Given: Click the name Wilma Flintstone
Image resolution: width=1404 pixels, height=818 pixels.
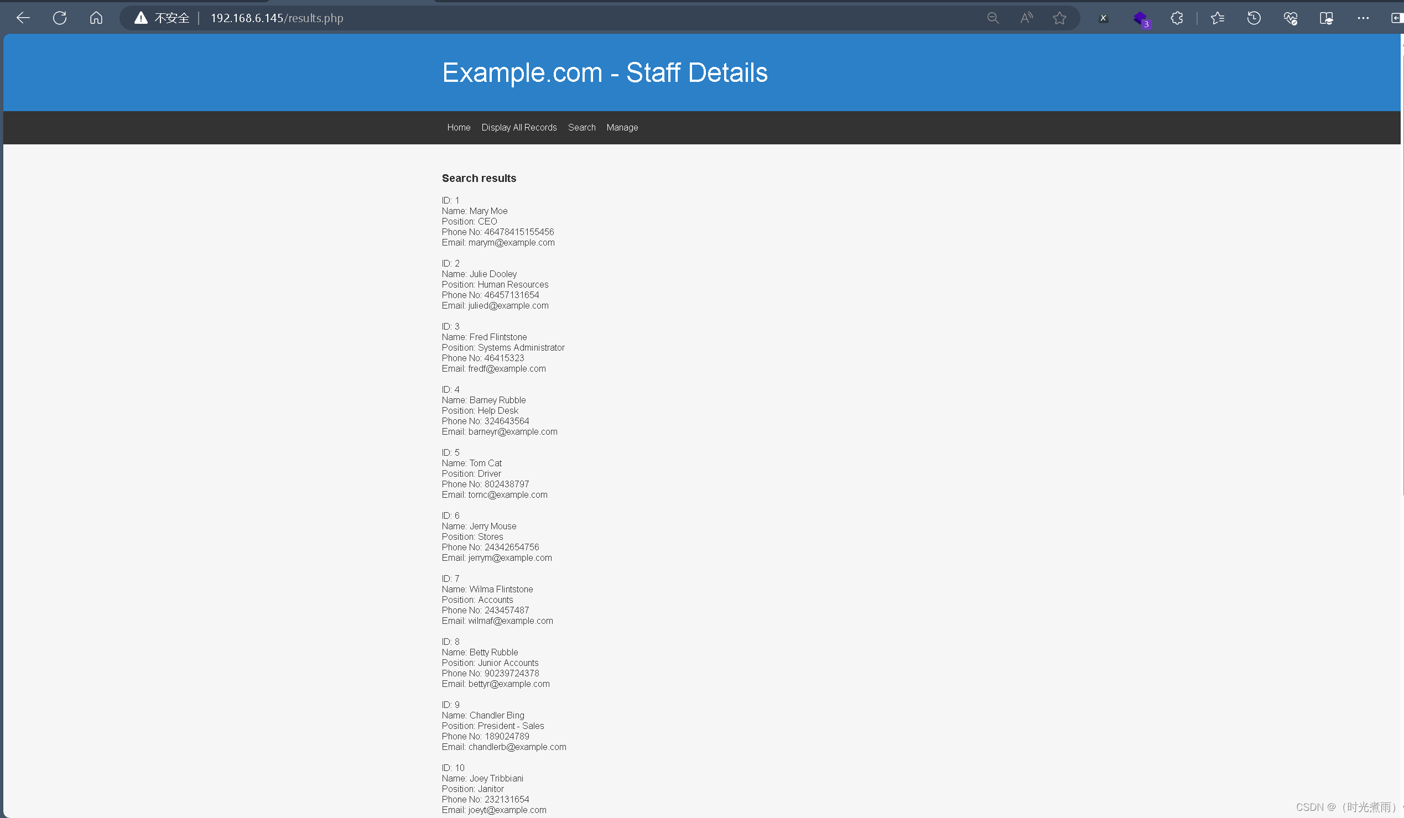Looking at the screenshot, I should click(x=501, y=589).
